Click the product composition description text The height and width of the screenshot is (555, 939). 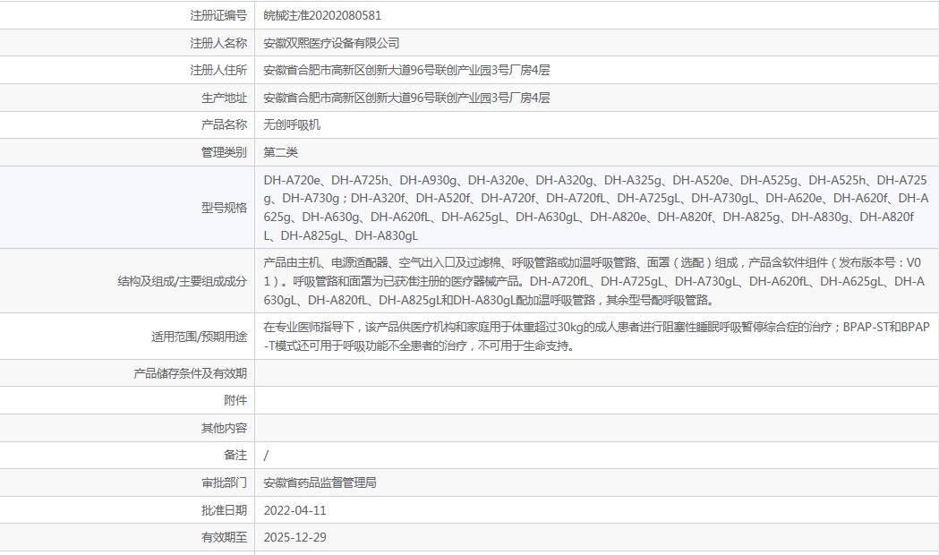[x=594, y=281]
